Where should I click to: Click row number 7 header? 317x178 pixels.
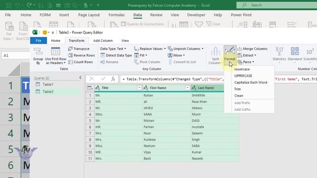(90, 133)
